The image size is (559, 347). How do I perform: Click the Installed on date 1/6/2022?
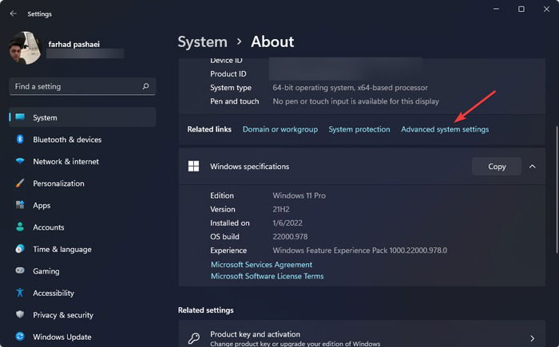tap(287, 223)
